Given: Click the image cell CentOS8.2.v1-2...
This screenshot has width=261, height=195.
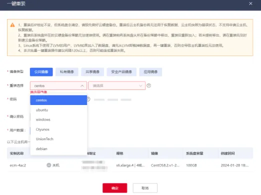Looking at the screenshot, I should (x=165, y=165).
